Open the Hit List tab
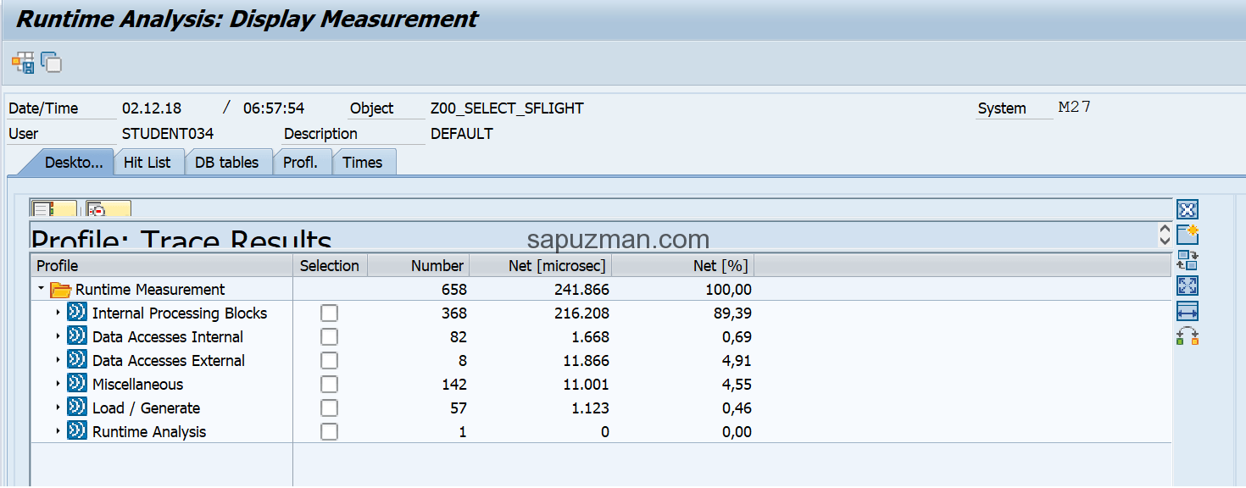Screen dimensions: 1246x488 click(x=147, y=163)
